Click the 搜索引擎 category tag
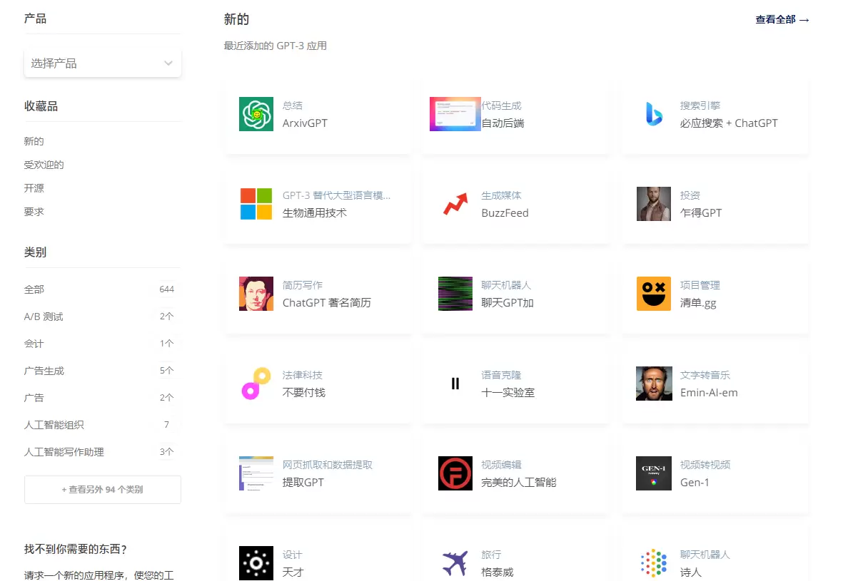This screenshot has width=843, height=581. pos(700,106)
